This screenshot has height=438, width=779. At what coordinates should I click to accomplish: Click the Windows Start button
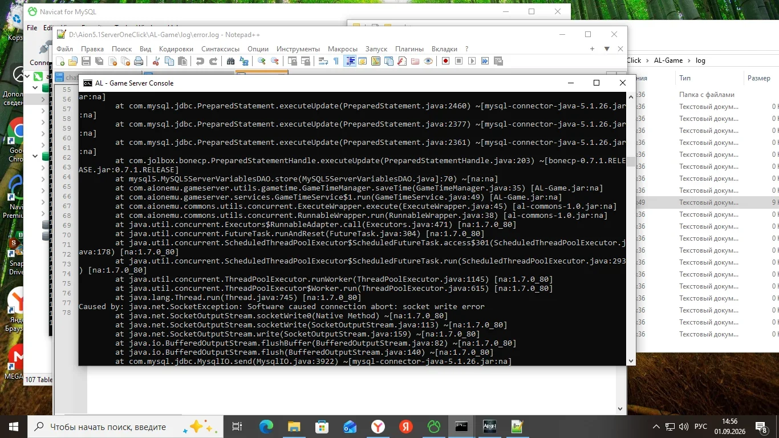13,427
